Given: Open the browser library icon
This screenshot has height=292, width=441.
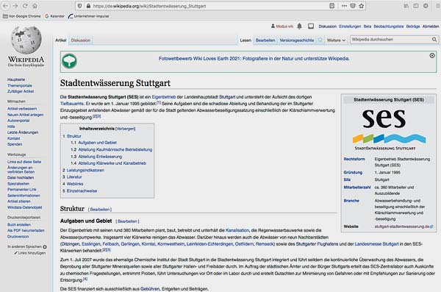Looking at the screenshot, I should pos(406,6).
